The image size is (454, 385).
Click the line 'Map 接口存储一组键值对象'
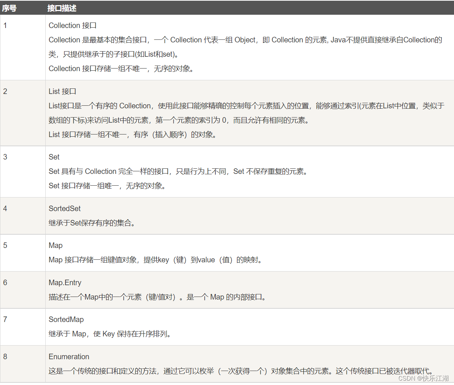[x=156, y=260]
